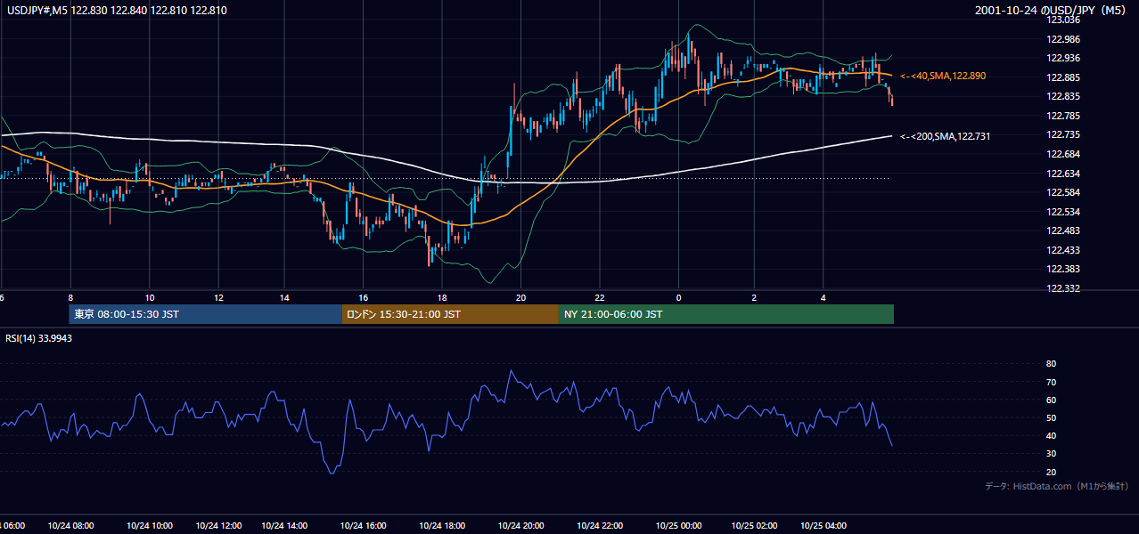Click the London 15:30-21:00 JST session bar

click(x=450, y=314)
